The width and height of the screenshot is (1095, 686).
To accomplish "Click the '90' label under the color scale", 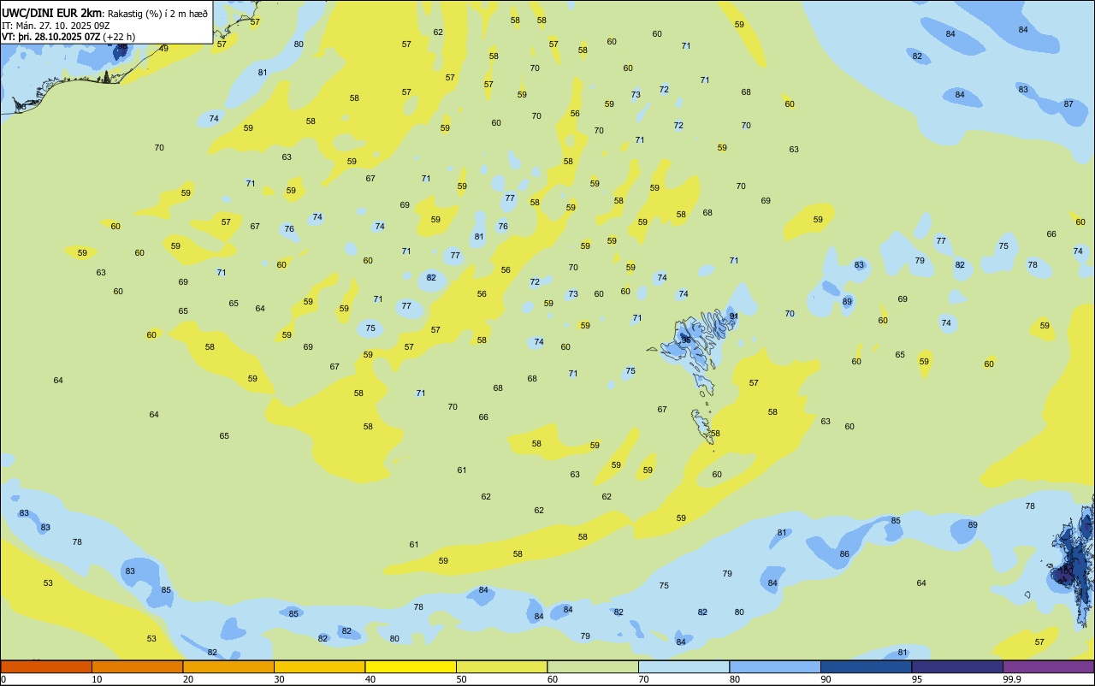I will 826,679.
